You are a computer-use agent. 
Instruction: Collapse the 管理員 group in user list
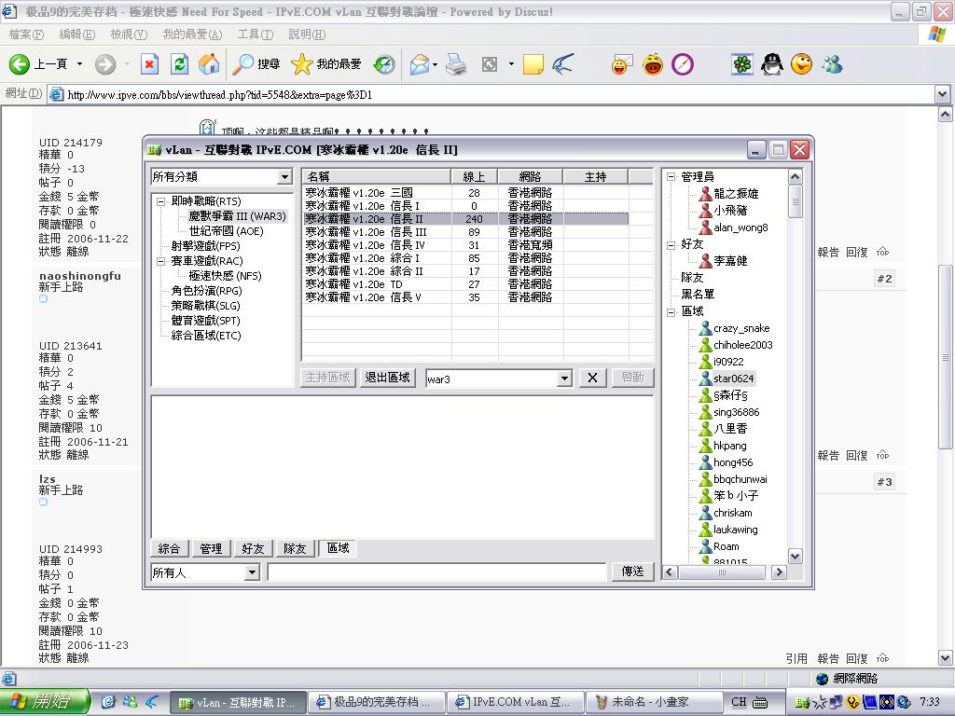tap(671, 177)
